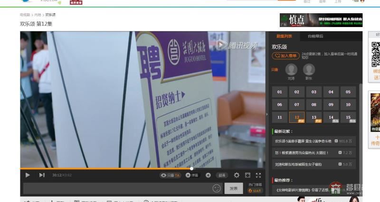Click inside the danmaku comment input field
Screen dimensions: 380x202
coord(118,188)
